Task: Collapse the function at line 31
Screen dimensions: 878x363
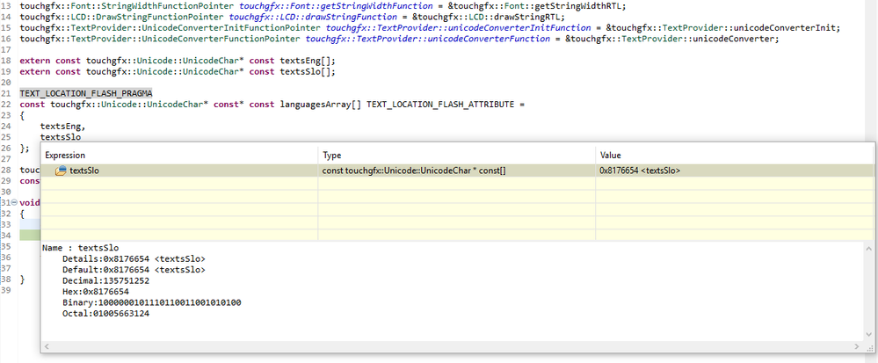Action: click(x=15, y=202)
